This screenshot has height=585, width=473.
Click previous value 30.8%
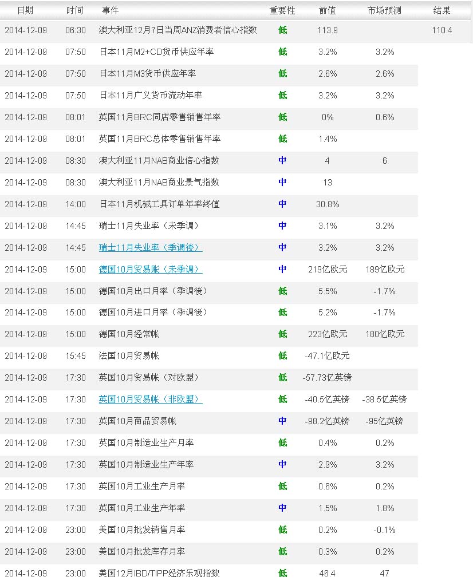328,204
